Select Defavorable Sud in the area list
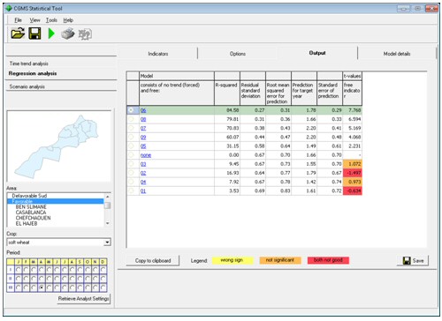 (29, 196)
